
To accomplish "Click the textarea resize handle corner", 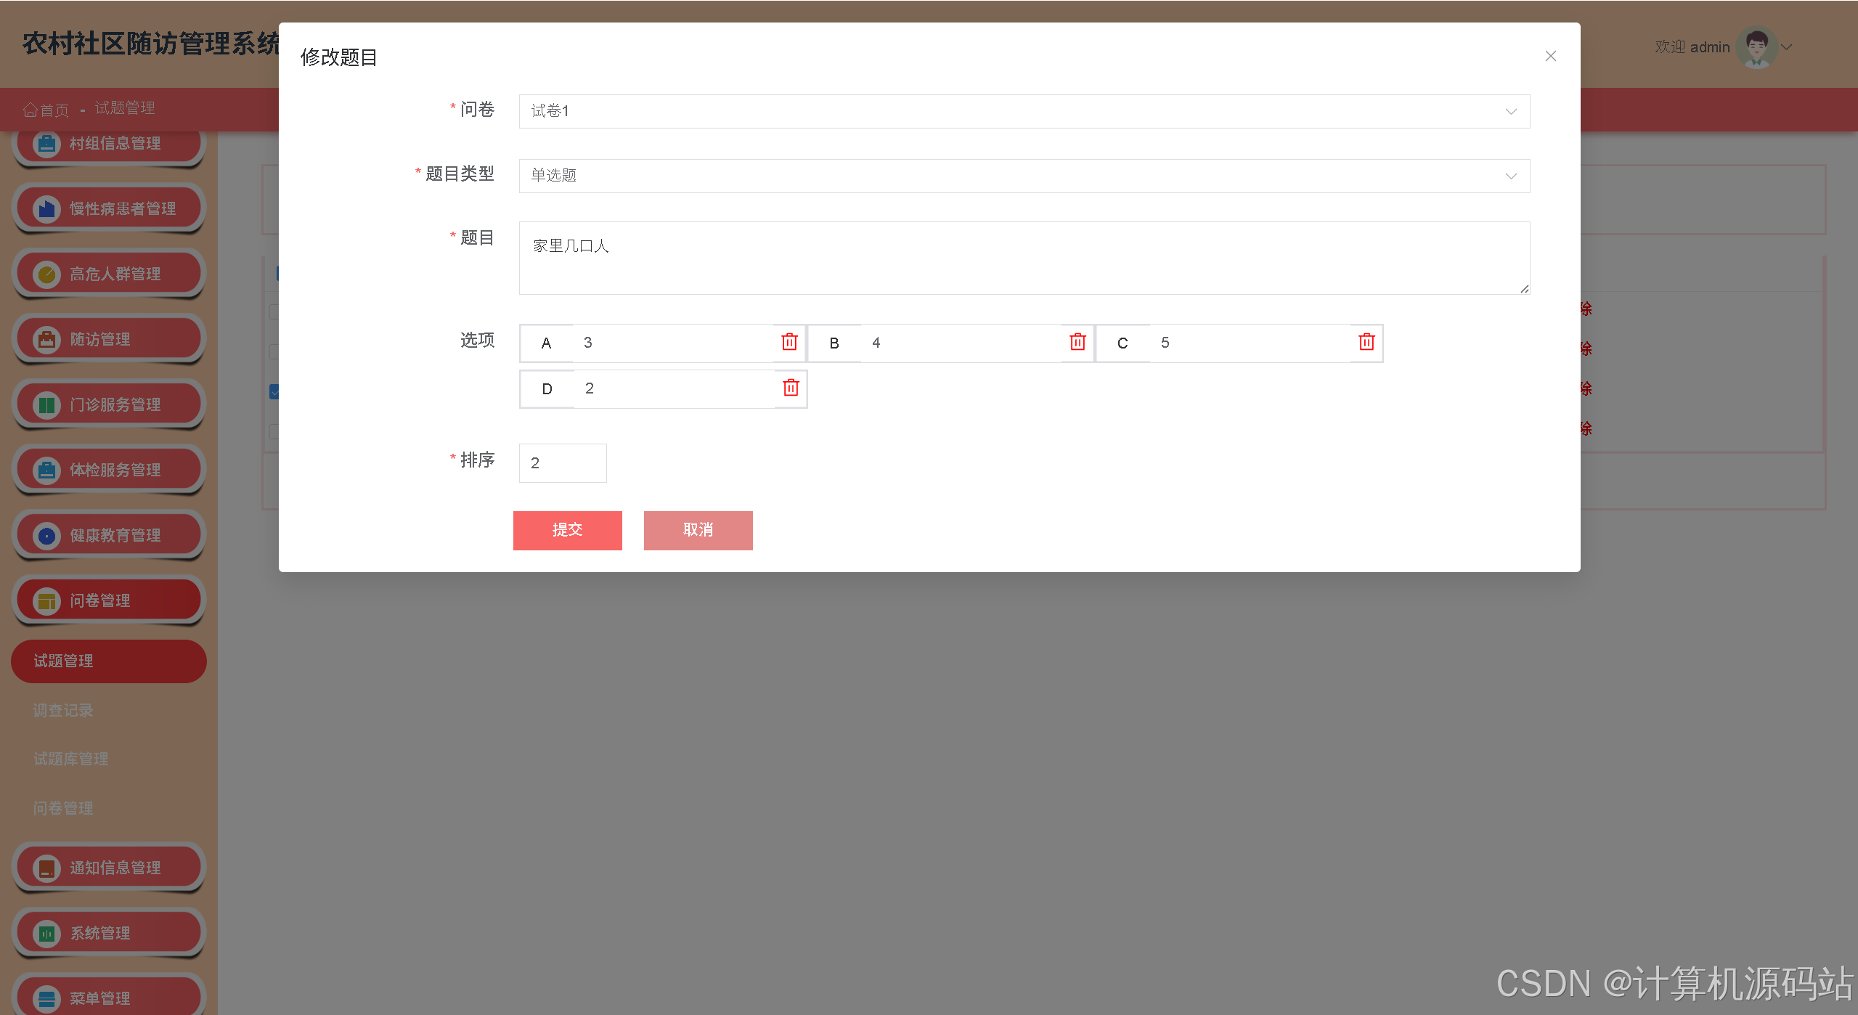I will point(1524,289).
